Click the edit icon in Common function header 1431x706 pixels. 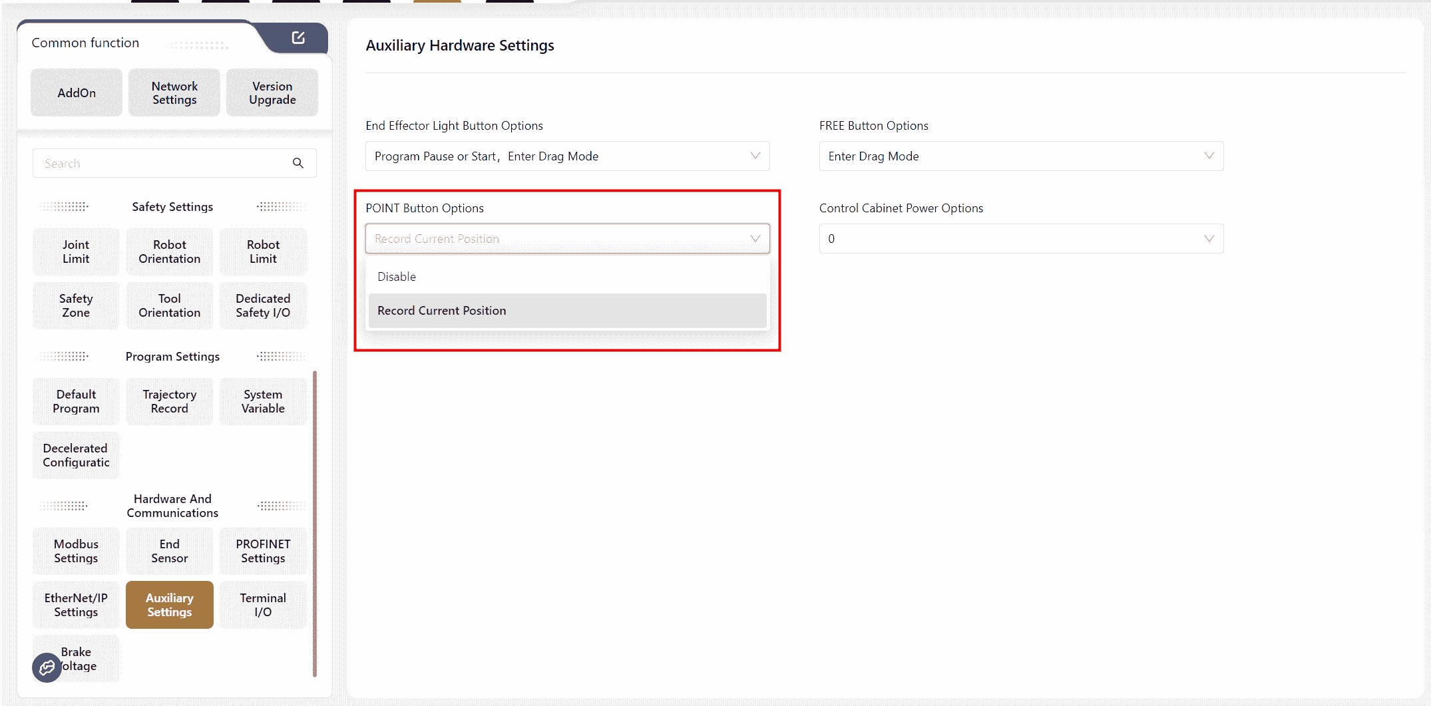(298, 38)
